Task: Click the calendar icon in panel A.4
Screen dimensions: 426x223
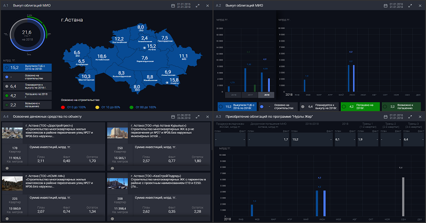Action: (173, 116)
